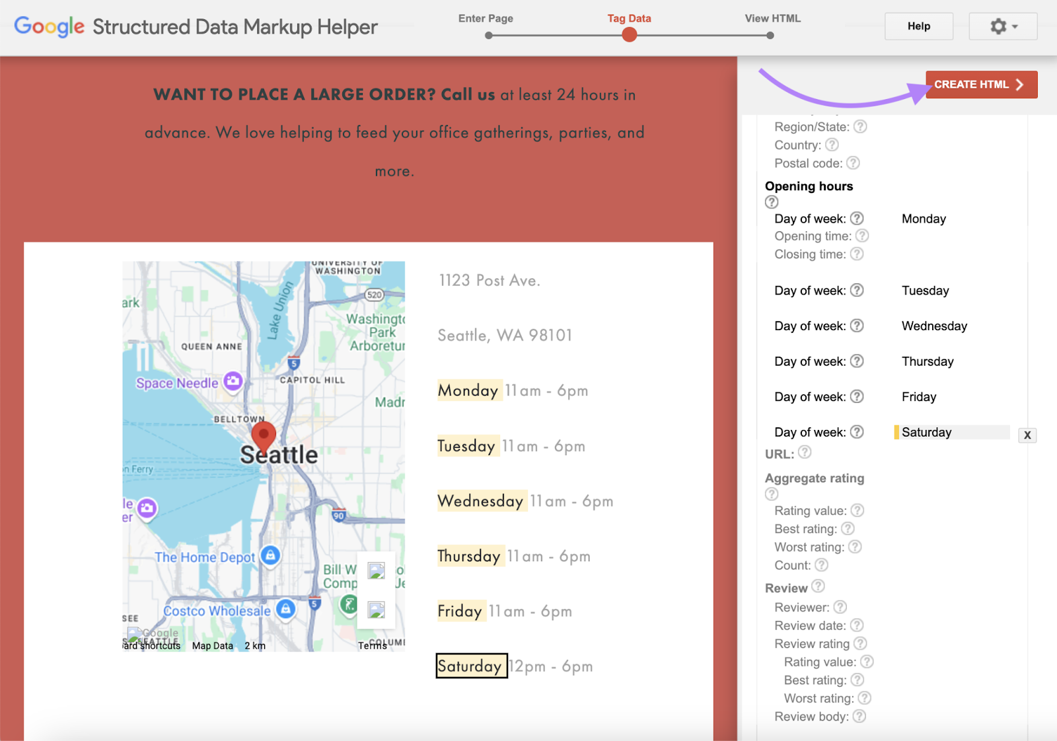Click the help icon beside Reviewer
This screenshot has height=741, width=1057.
point(840,607)
